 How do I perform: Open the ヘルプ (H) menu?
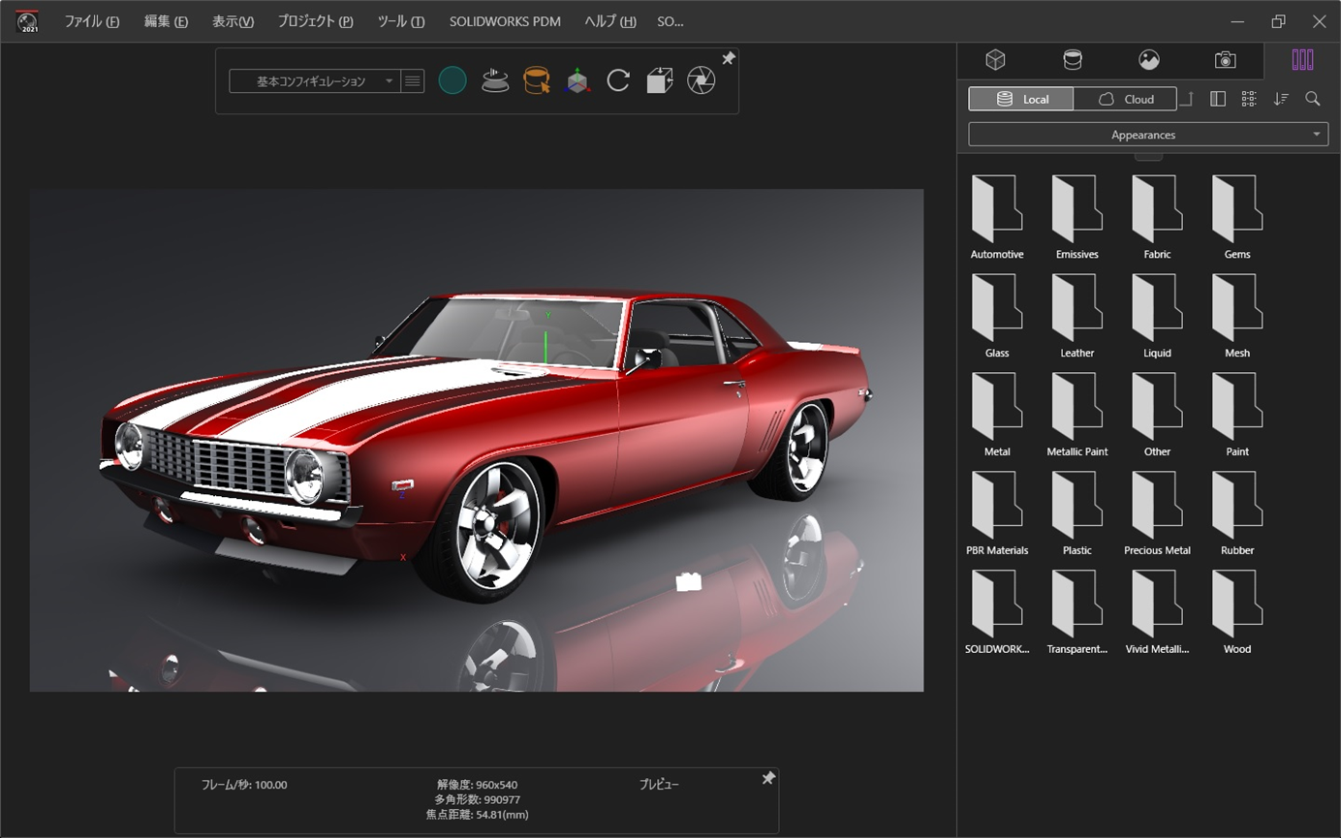pos(610,21)
